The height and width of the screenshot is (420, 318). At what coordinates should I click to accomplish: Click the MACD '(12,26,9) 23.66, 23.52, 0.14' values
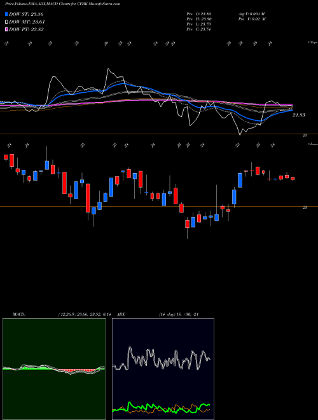point(85,314)
